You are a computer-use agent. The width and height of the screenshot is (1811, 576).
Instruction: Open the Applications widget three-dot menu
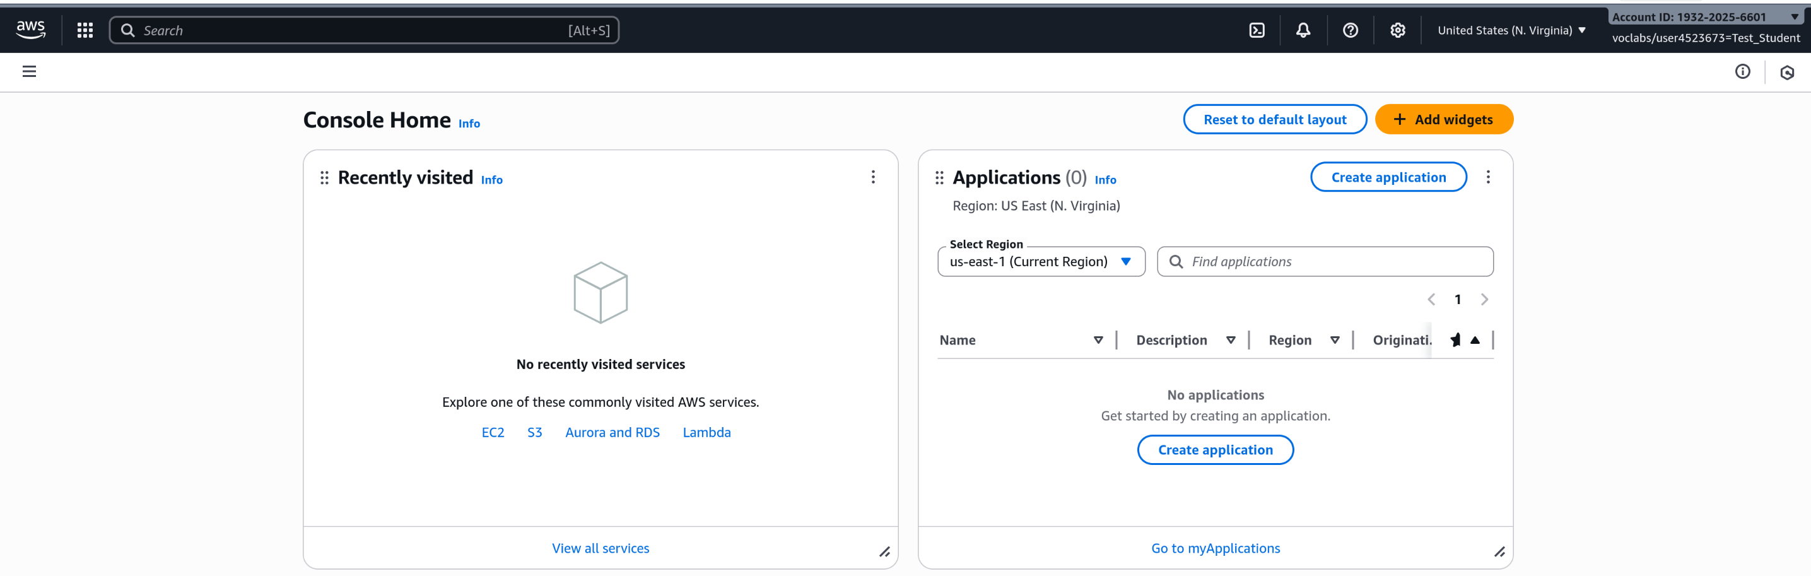(1487, 177)
